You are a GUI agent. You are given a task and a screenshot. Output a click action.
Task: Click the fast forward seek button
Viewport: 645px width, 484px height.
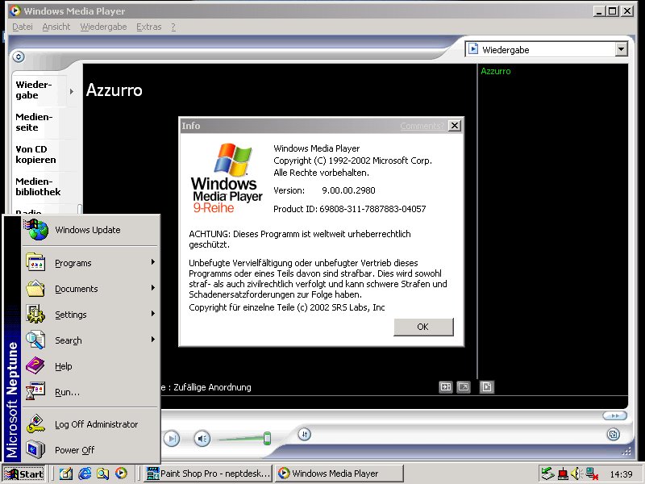coord(614,415)
